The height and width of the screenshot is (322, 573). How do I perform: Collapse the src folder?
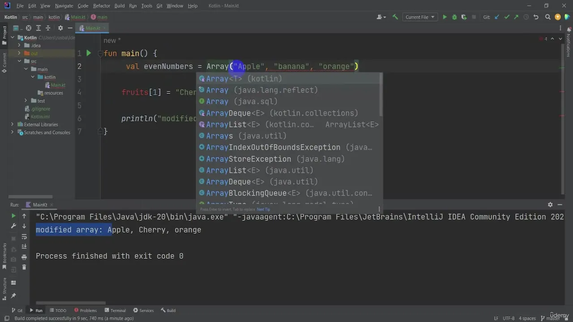pyautogui.click(x=19, y=61)
